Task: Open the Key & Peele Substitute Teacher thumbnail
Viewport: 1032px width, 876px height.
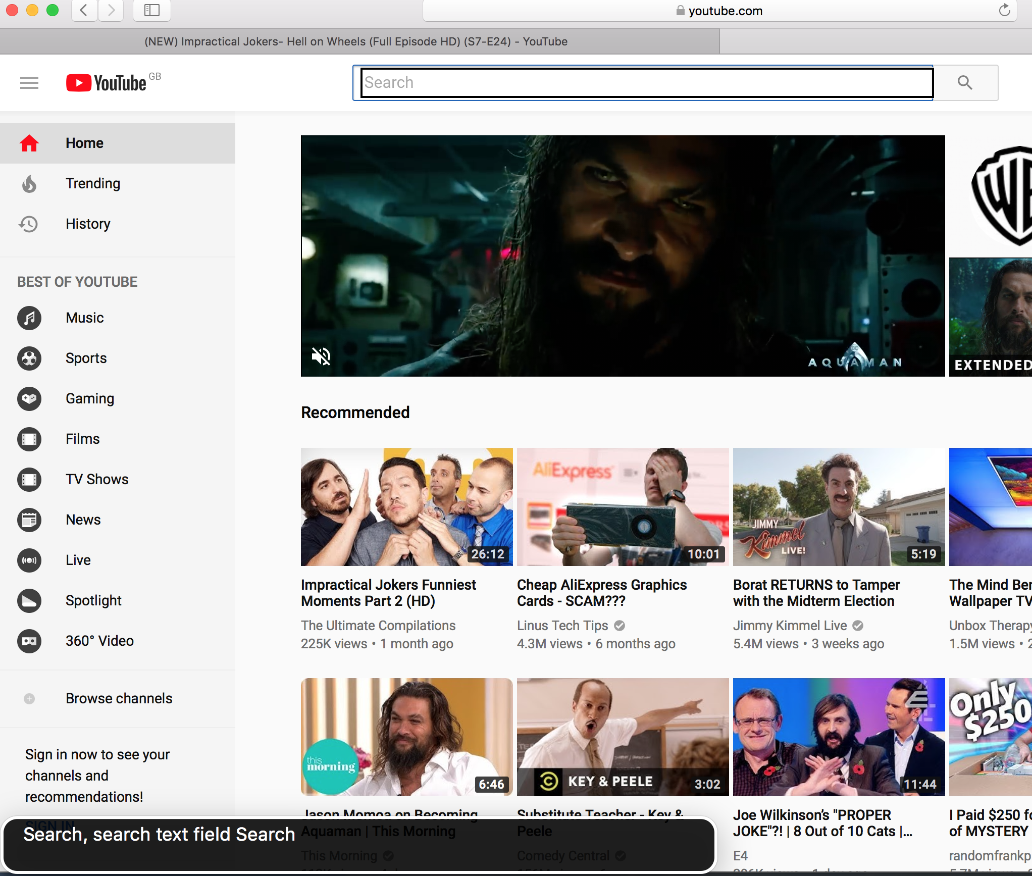Action: (623, 737)
